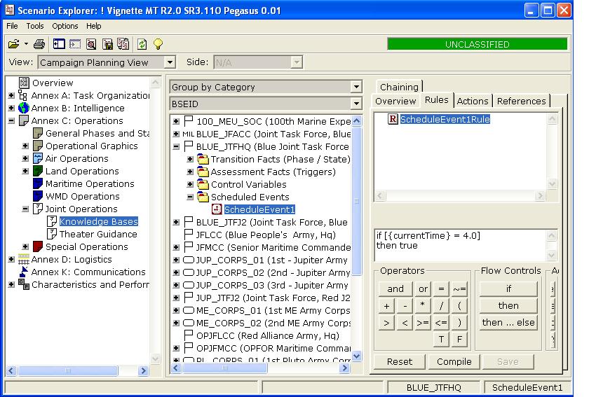Click the globe icon for Annex B
589x397 pixels.
(x=23, y=108)
